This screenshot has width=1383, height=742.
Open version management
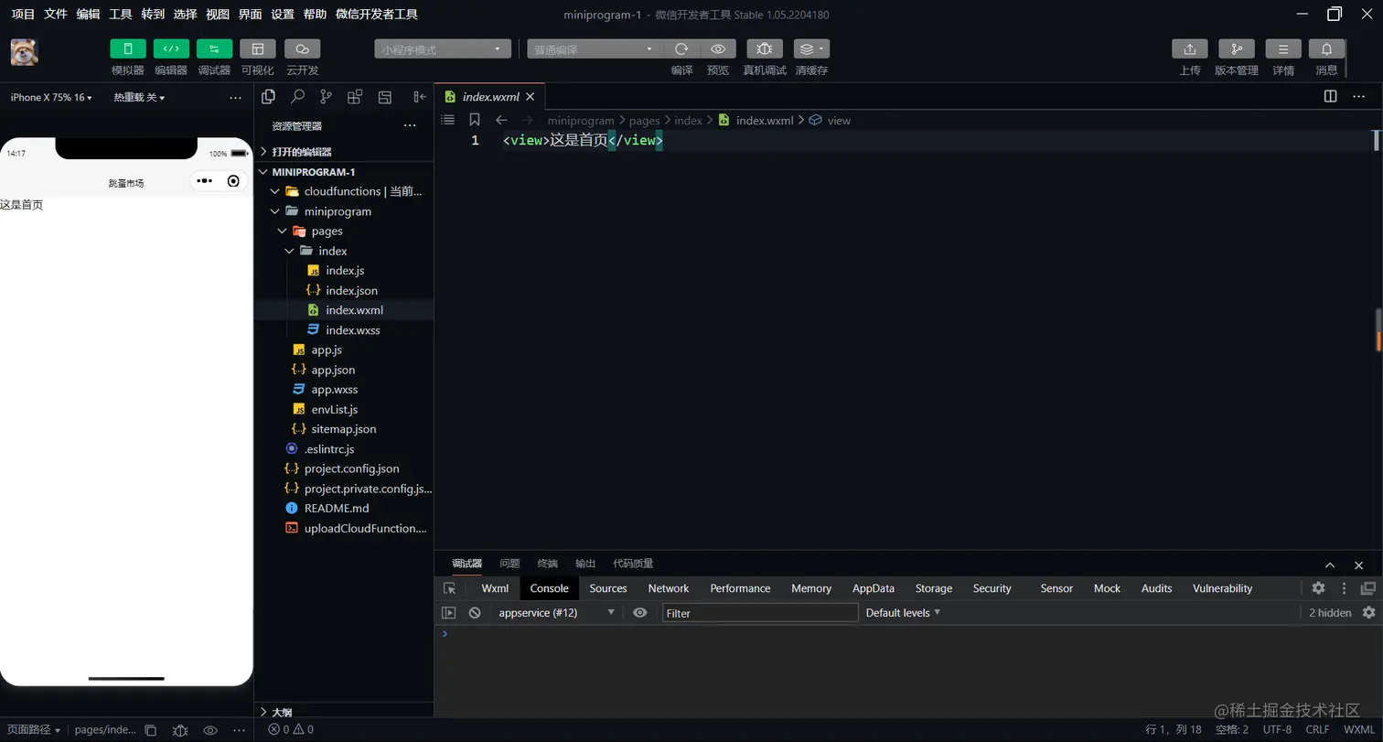click(x=1237, y=48)
